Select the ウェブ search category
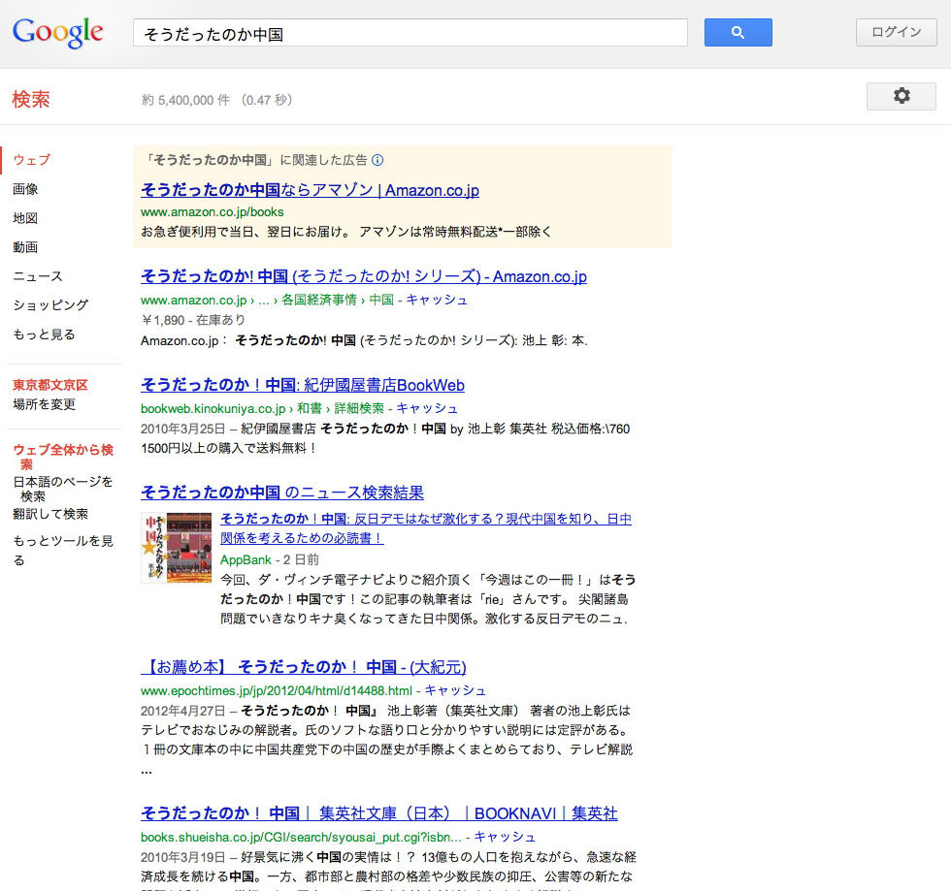The height and width of the screenshot is (891, 951). coord(31,160)
